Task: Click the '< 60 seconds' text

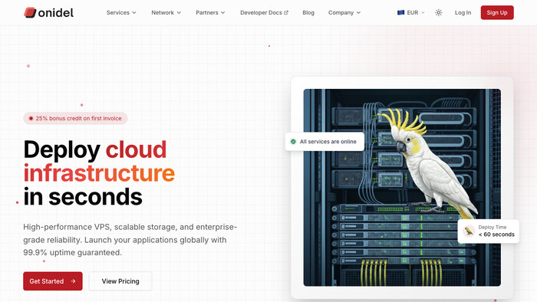Action: pos(496,235)
